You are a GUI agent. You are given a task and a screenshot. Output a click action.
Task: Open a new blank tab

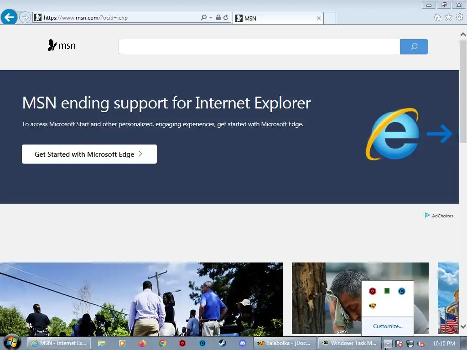(330, 18)
